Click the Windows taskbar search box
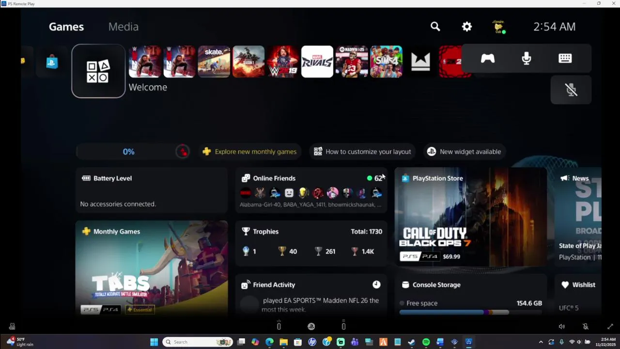Screen dimensions: 620x349 (197, 342)
